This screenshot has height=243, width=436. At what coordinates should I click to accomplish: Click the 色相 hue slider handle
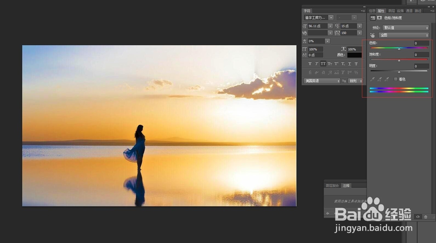(x=399, y=49)
